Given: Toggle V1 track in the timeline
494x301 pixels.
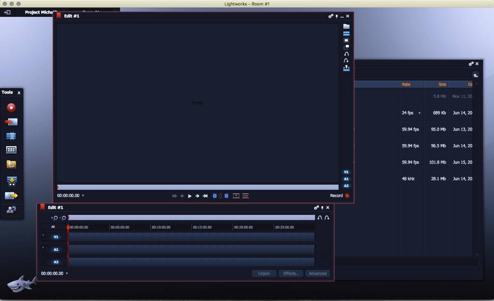Looking at the screenshot, I should [x=56, y=237].
